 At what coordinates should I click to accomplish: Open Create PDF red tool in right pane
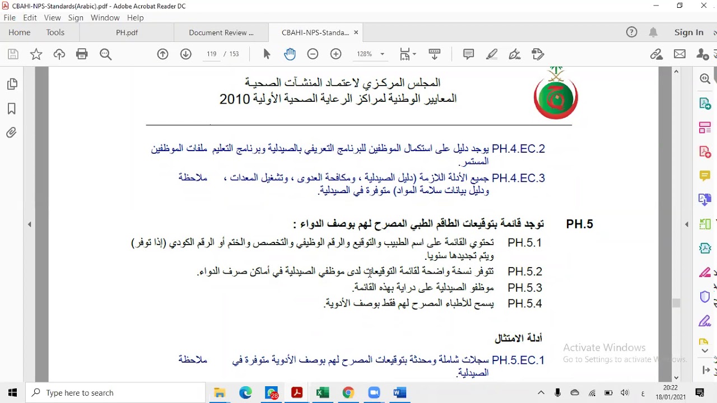point(705,152)
